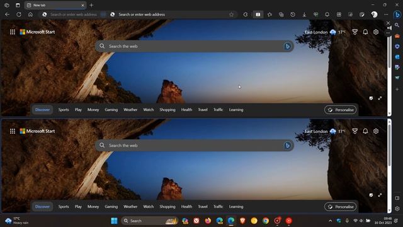
Task: Open Google Chrome from the taskbar
Action: tap(266, 221)
